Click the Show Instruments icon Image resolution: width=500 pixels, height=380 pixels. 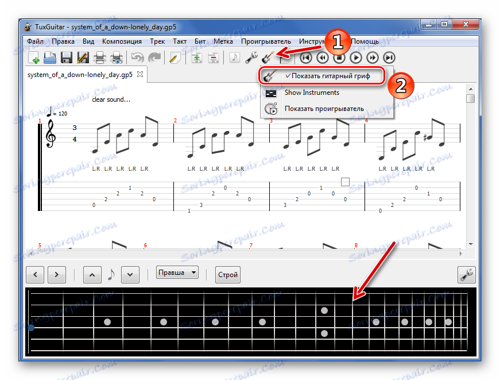coord(271,93)
